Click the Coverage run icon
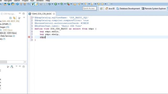 pyautogui.click(x=62, y=4)
